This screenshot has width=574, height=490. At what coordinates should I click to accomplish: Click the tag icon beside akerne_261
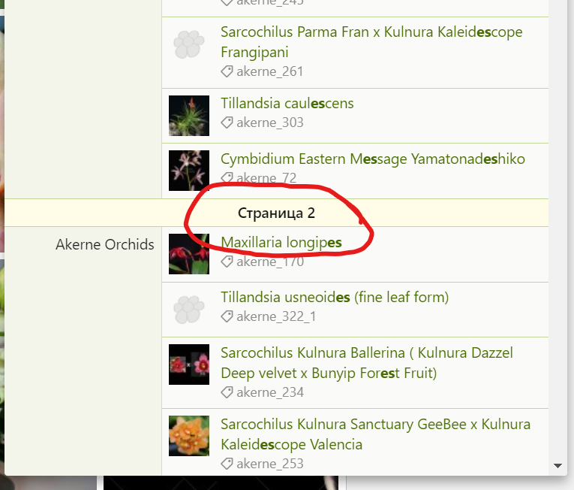pos(227,71)
